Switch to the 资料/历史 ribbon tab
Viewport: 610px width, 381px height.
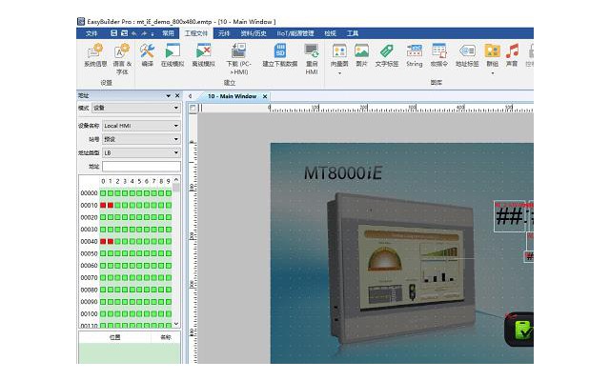[254, 33]
